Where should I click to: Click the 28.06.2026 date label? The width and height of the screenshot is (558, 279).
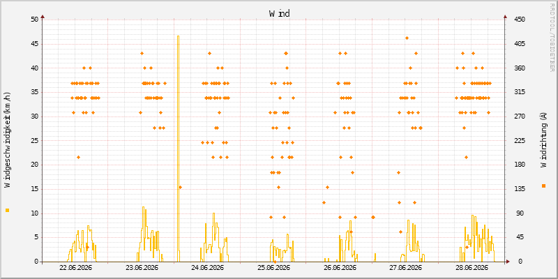click(x=472, y=268)
